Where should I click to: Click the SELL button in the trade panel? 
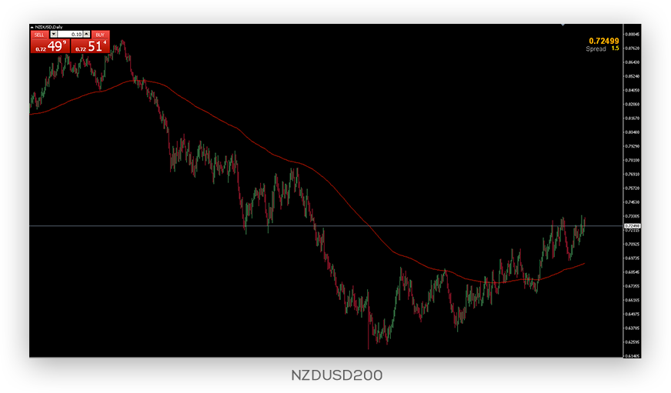click(38, 35)
